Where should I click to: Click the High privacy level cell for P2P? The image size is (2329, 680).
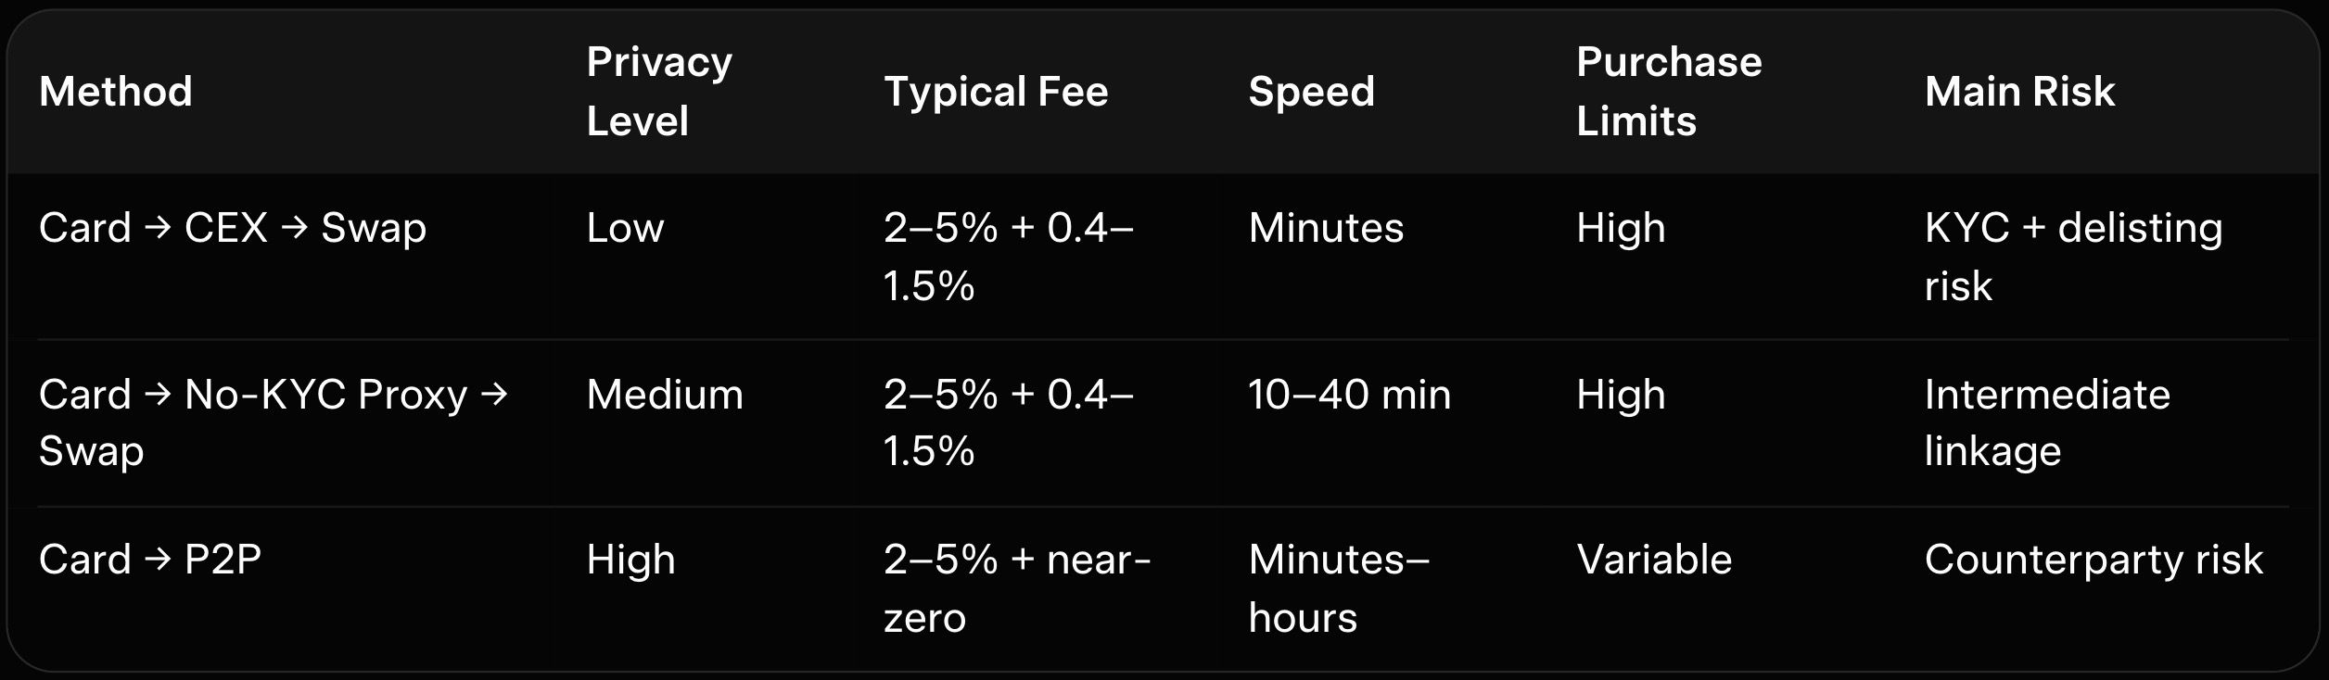(630, 560)
